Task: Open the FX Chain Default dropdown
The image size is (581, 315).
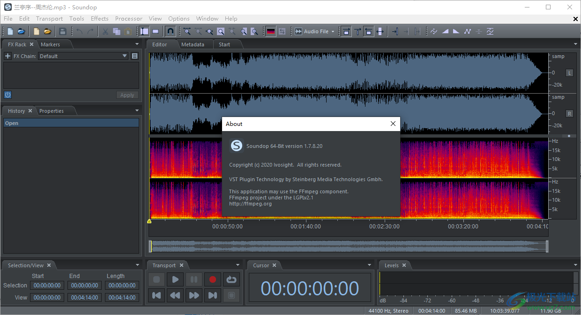Action: (83, 56)
